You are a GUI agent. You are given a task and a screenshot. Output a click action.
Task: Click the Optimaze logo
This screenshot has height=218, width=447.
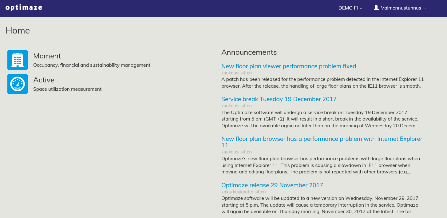click(24, 8)
